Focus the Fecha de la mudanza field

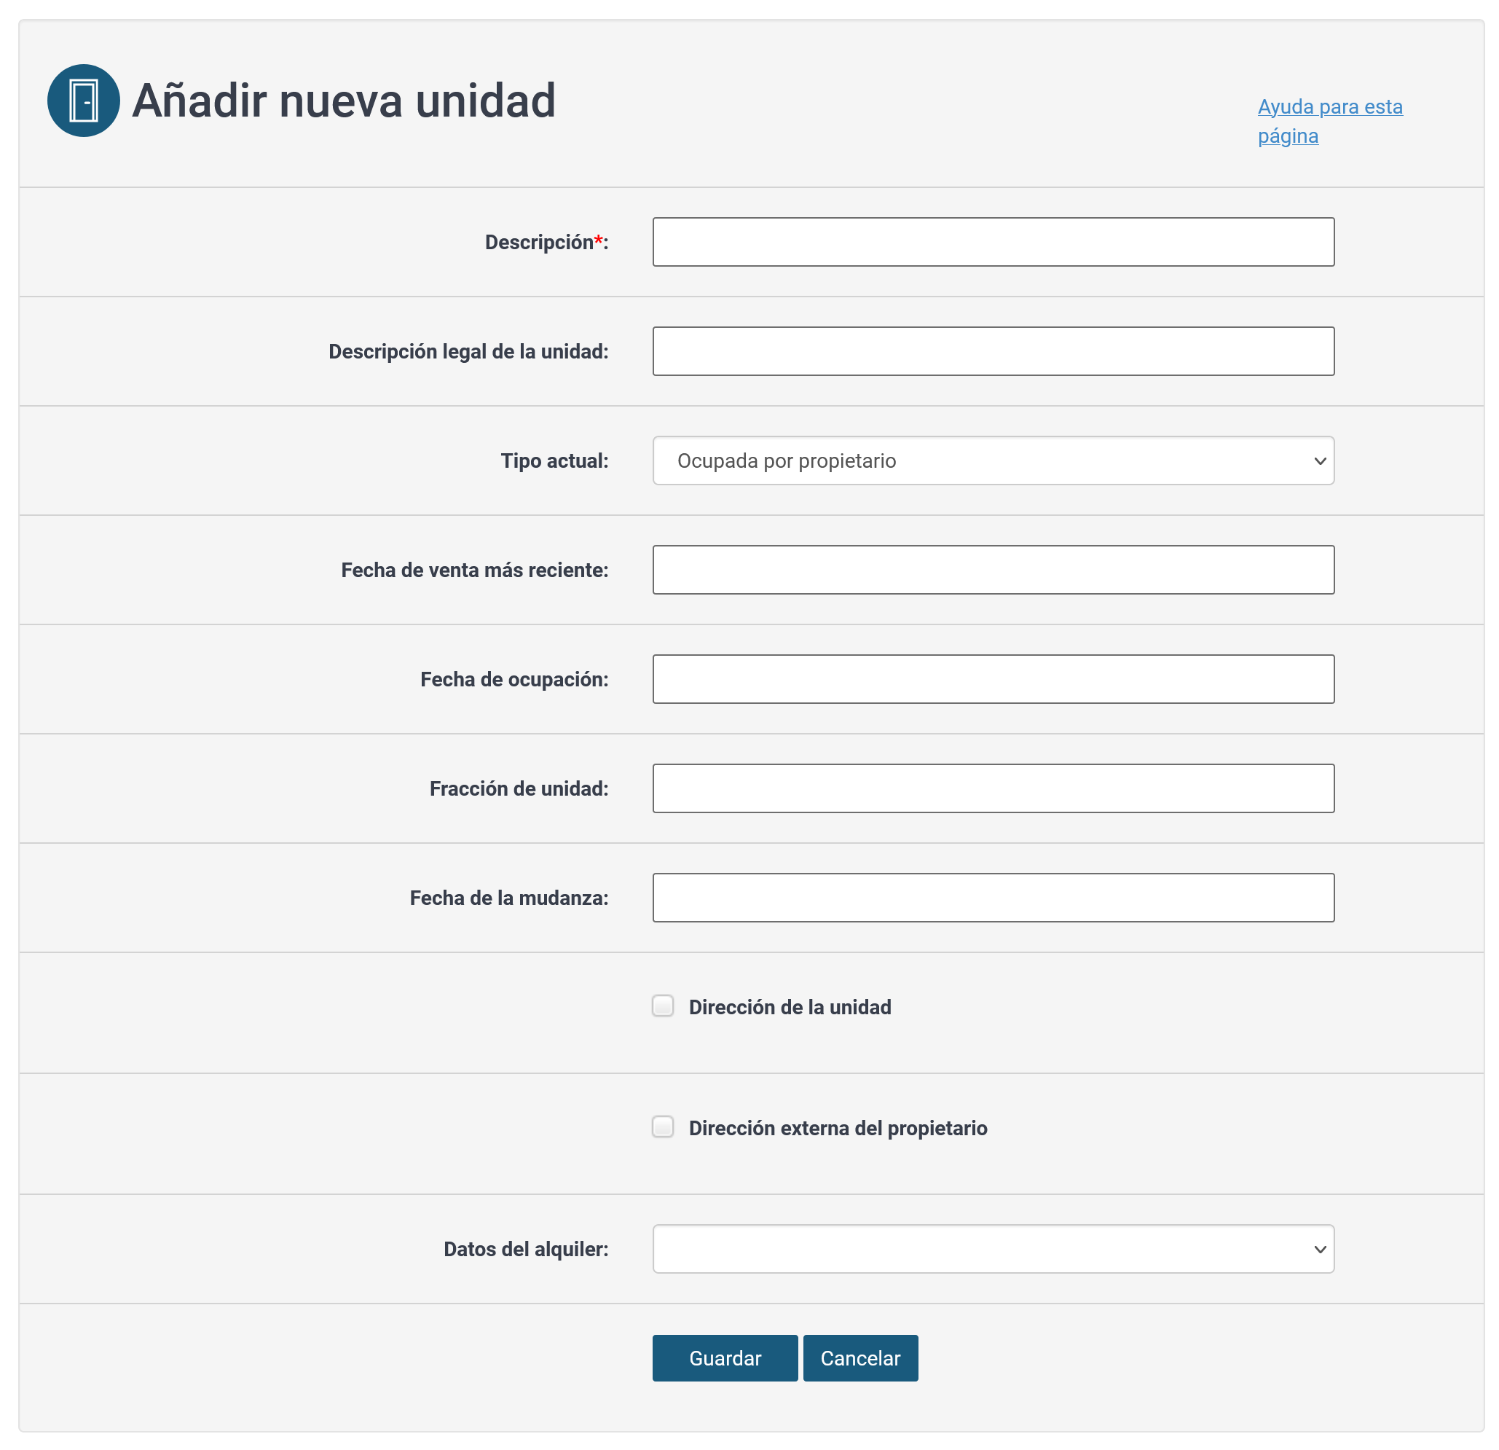pos(994,898)
